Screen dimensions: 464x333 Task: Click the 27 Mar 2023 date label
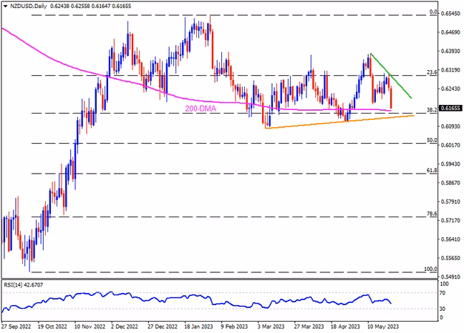[309, 327]
